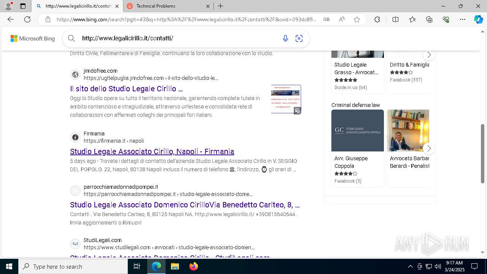Click the Firmania site favicon

(x=75, y=137)
